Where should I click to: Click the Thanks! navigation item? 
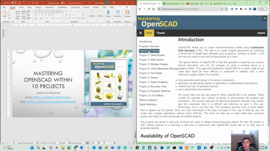click(160, 33)
